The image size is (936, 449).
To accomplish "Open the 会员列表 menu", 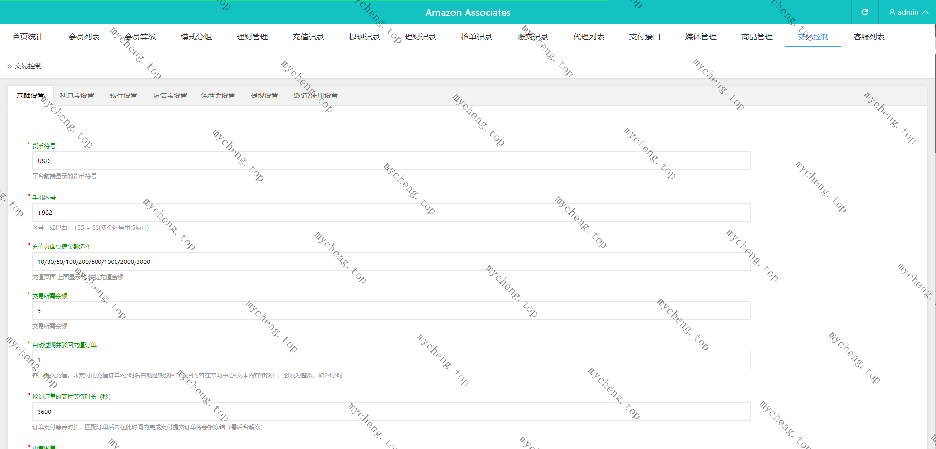I will (84, 37).
